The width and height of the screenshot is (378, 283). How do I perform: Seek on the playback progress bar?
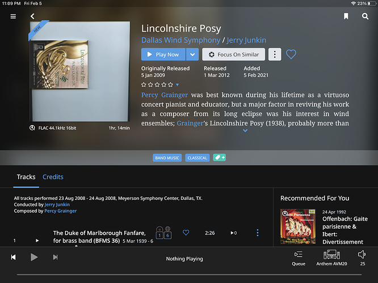click(189, 275)
